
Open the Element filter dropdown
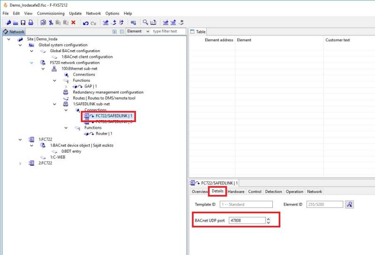[x=148, y=31]
